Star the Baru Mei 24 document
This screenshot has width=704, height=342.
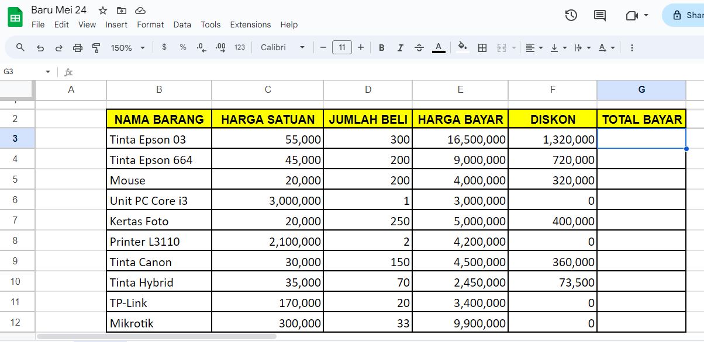[103, 11]
